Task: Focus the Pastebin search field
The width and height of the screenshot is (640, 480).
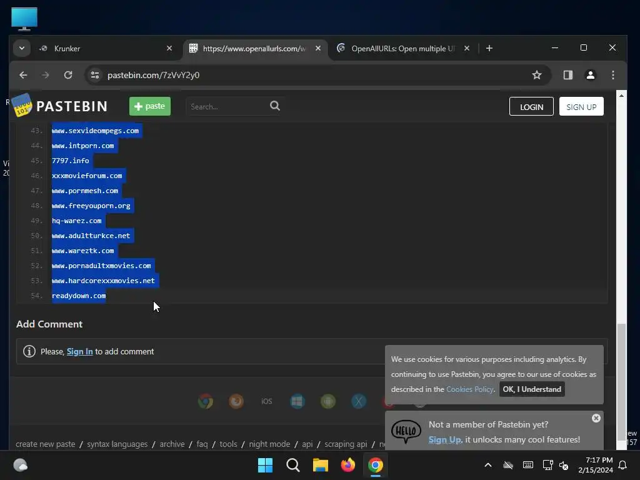Action: (226, 106)
